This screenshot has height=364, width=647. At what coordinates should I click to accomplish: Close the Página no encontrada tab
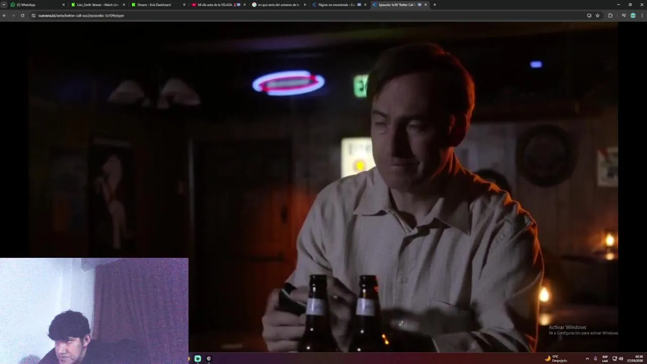[x=365, y=5]
